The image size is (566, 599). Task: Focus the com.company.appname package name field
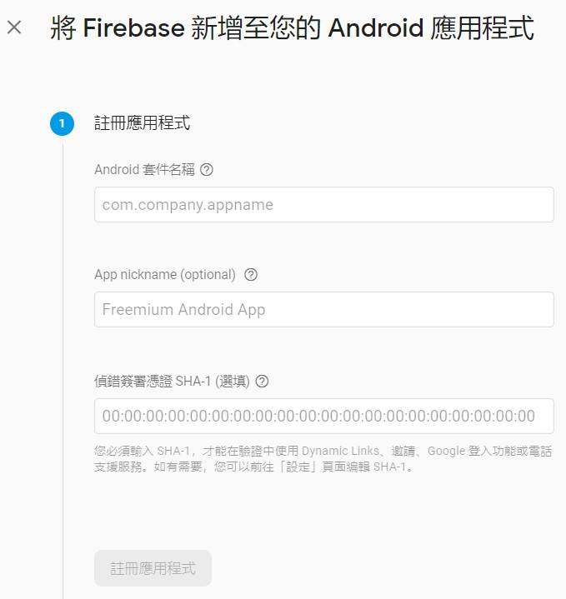[323, 204]
